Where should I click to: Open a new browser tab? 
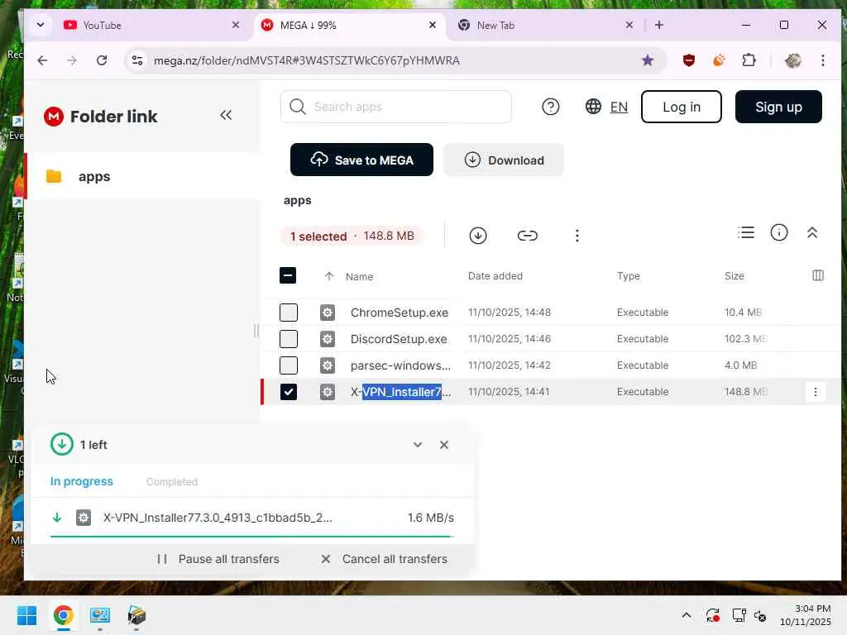click(659, 26)
